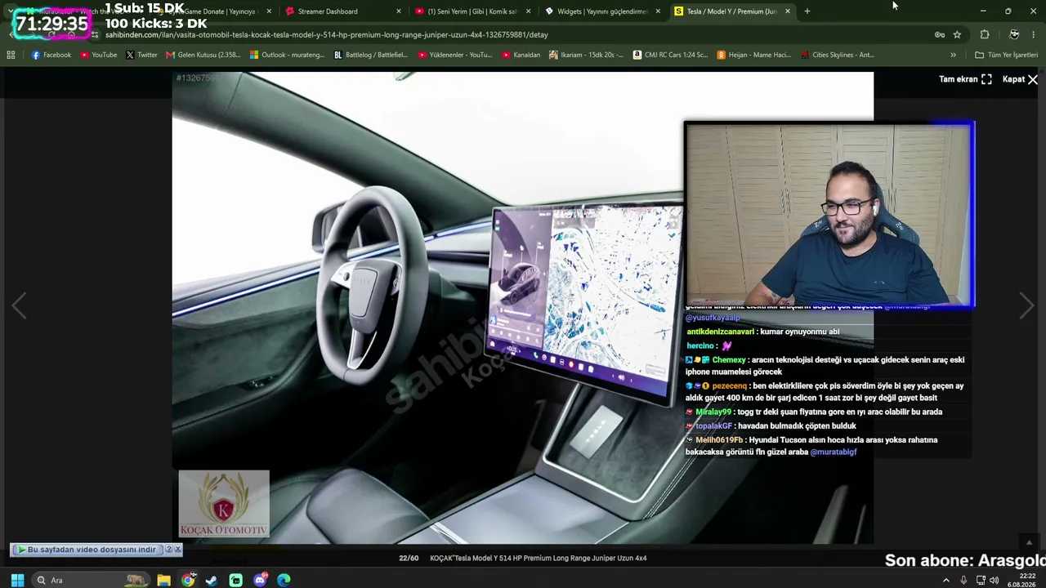Image resolution: width=1046 pixels, height=588 pixels.
Task: Open File Explorer from the taskbar
Action: (x=163, y=580)
